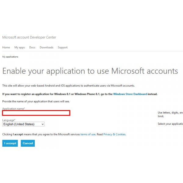This screenshot has height=183, width=183.
Task: Click the 'Select your applicati…' hint text
Action: pyautogui.click(x=170, y=124)
